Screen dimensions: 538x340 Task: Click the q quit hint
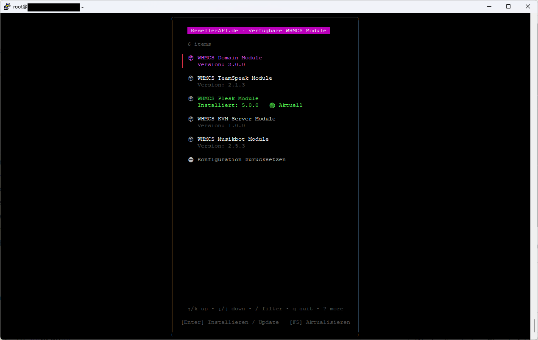coord(301,309)
